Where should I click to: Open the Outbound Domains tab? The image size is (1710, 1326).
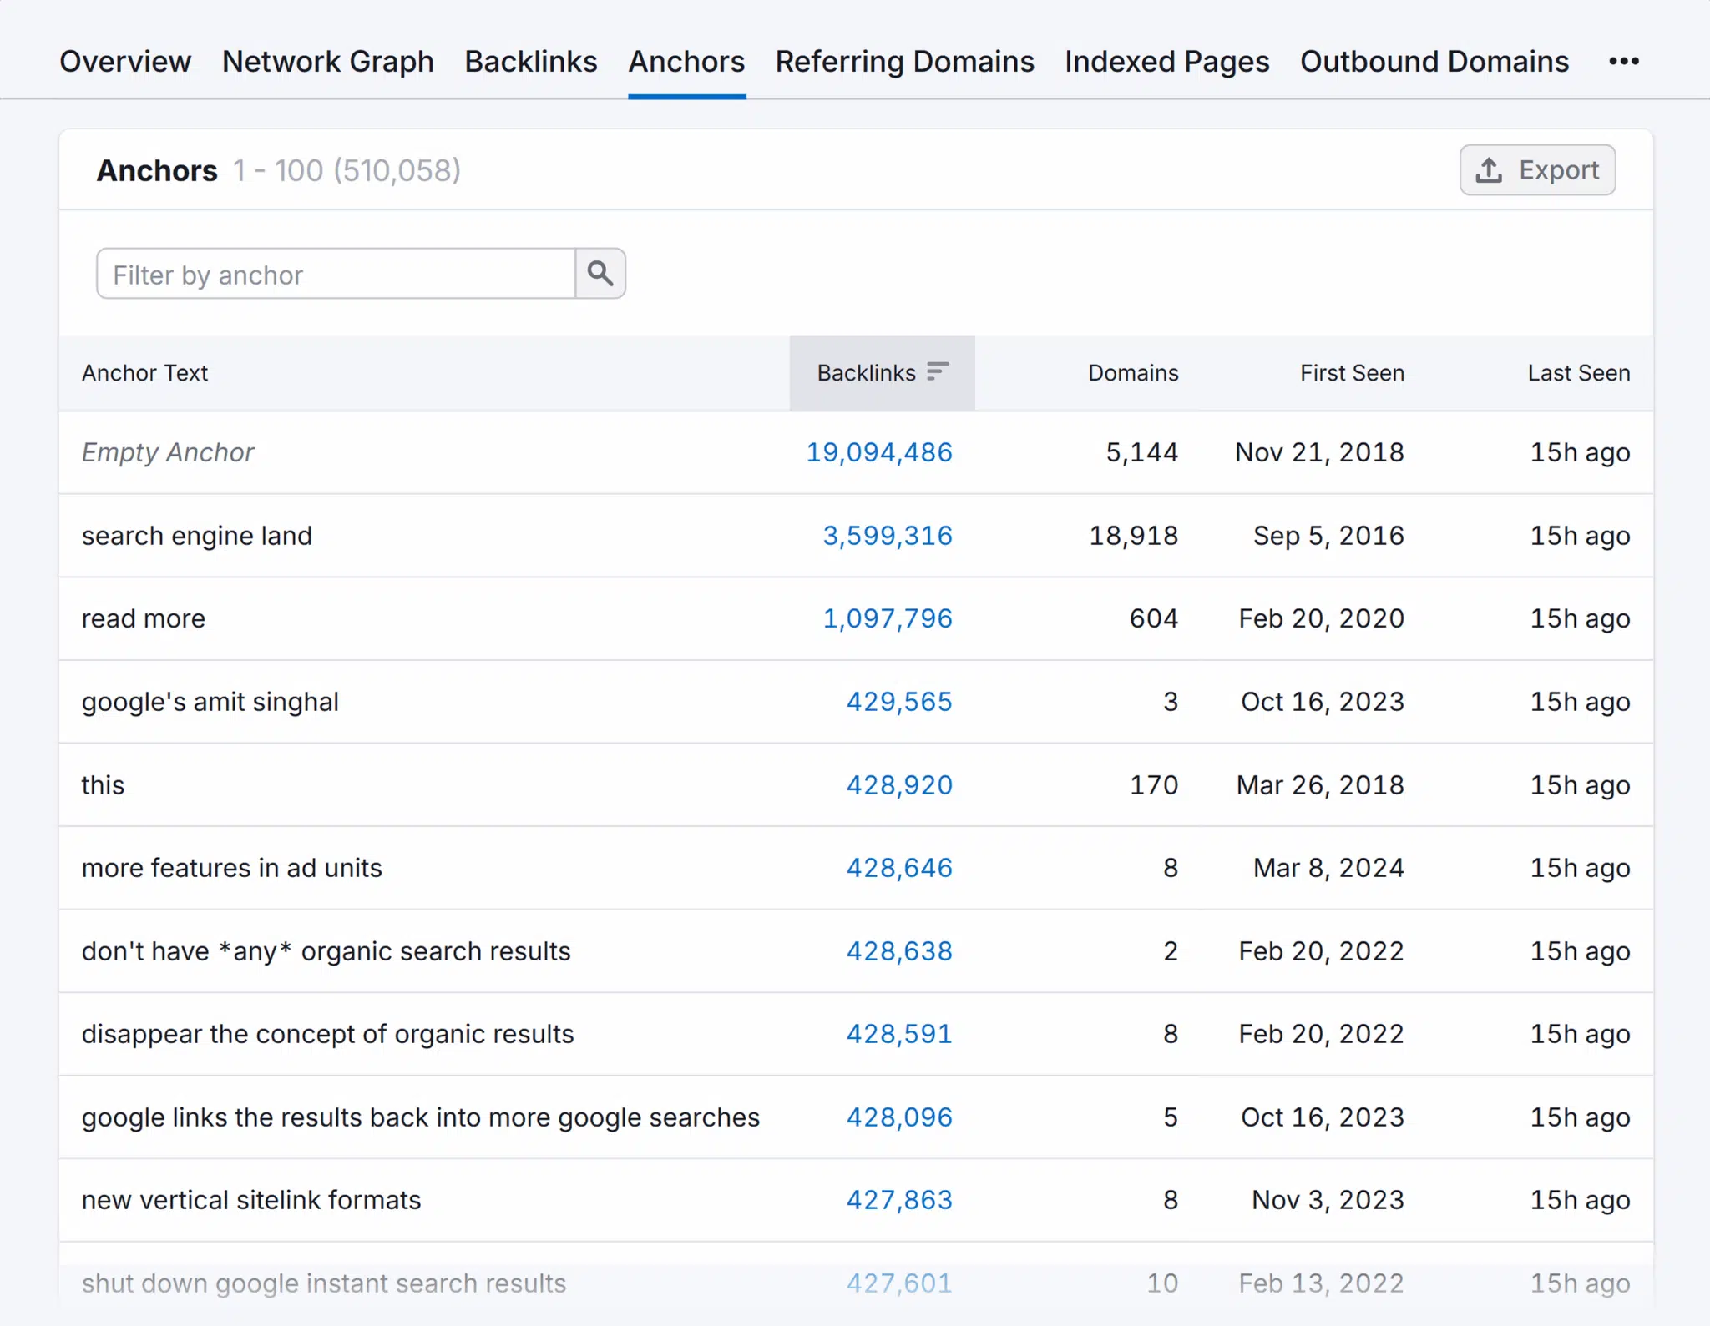tap(1434, 61)
